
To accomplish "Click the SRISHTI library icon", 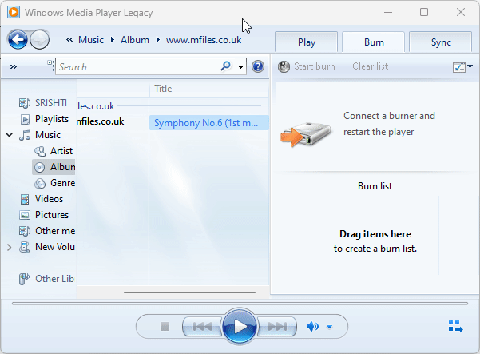I will click(25, 103).
